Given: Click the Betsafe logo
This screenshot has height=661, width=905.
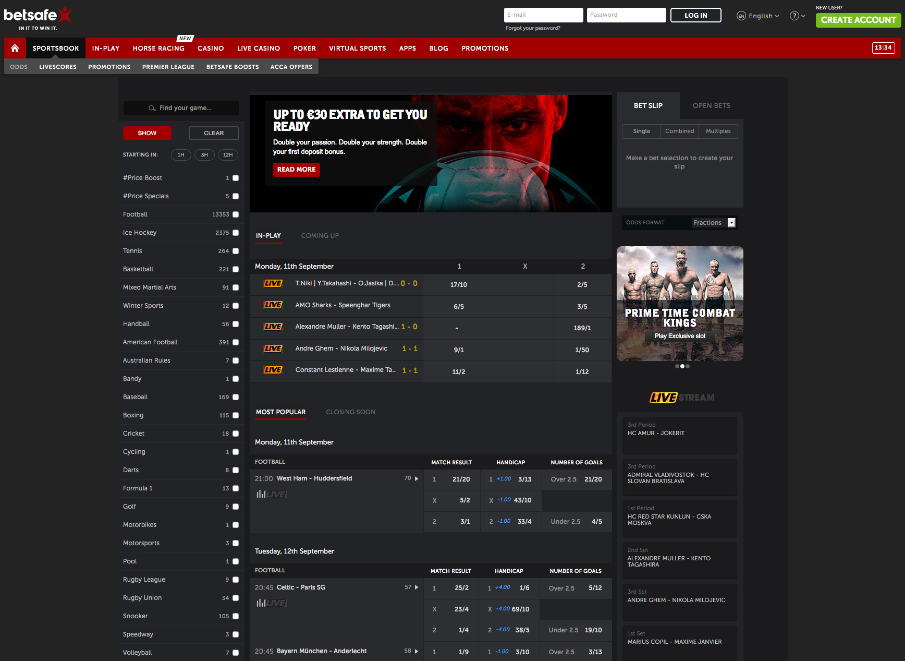Looking at the screenshot, I should 38,18.
